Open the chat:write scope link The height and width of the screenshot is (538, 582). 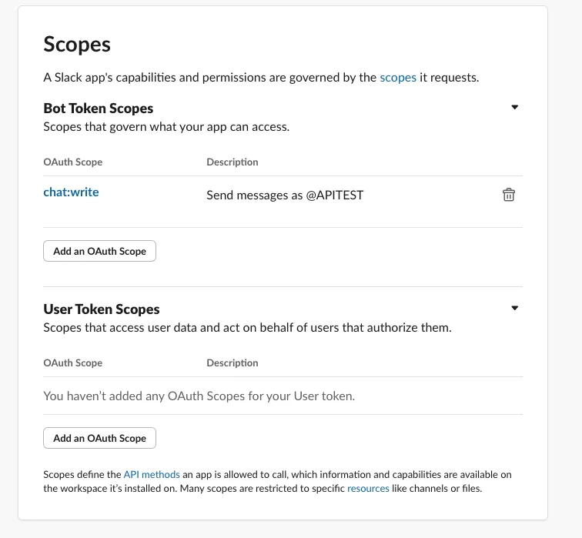click(x=71, y=192)
